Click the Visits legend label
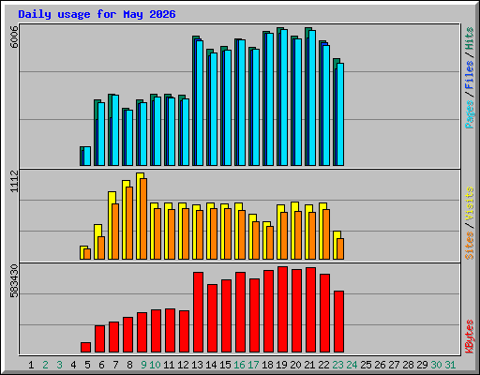 [469, 204]
